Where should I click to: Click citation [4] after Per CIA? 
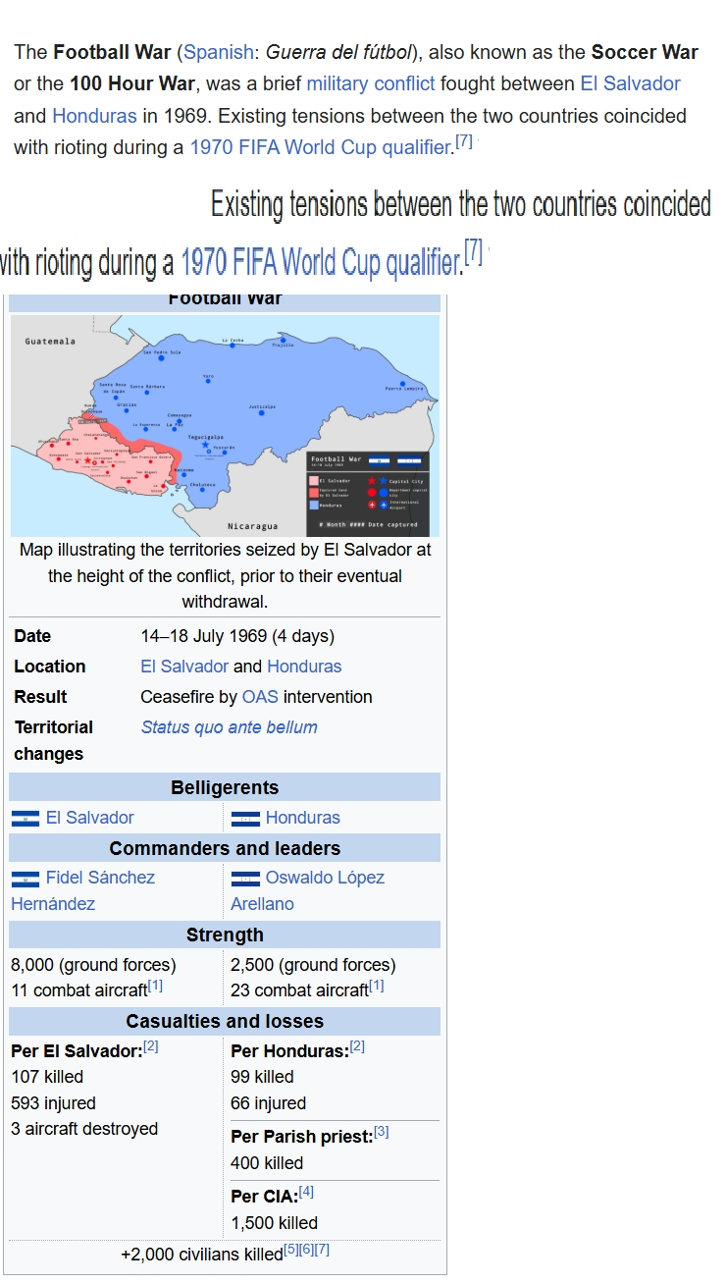[x=306, y=1192]
